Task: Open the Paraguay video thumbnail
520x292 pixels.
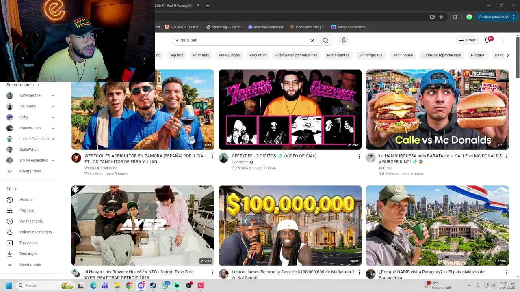Action: (437, 225)
